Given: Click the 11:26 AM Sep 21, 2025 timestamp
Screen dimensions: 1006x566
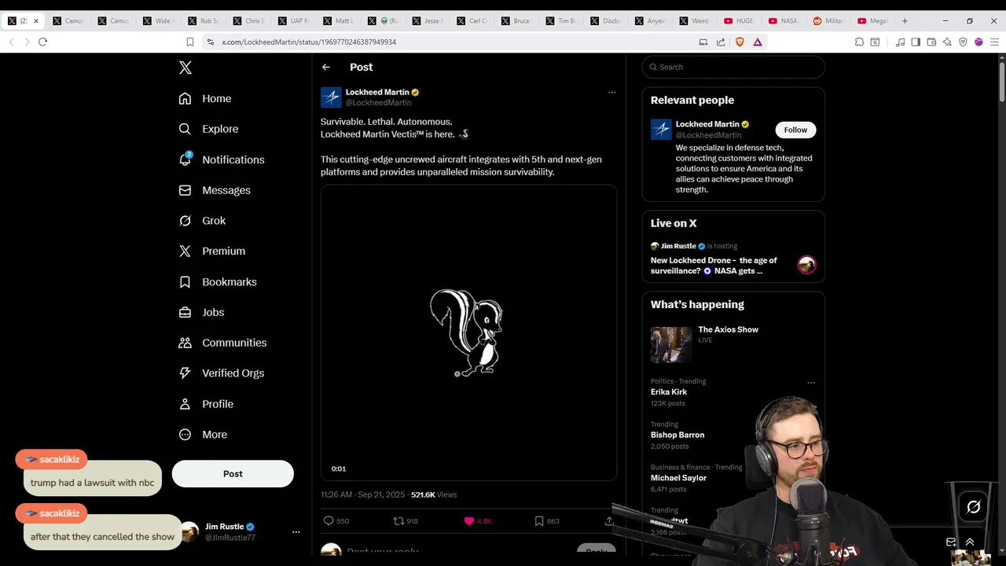Looking at the screenshot, I should click(x=362, y=494).
